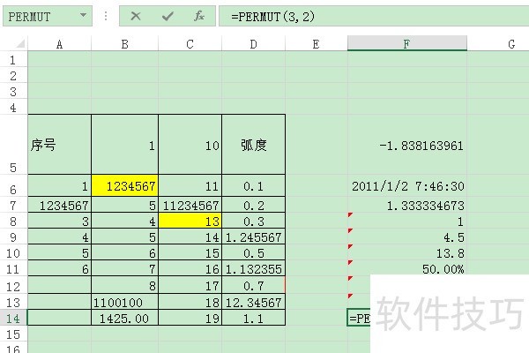The image size is (529, 353).
Task: Click cell showing 2011/1/2 7:46:30
Action: tap(407, 185)
